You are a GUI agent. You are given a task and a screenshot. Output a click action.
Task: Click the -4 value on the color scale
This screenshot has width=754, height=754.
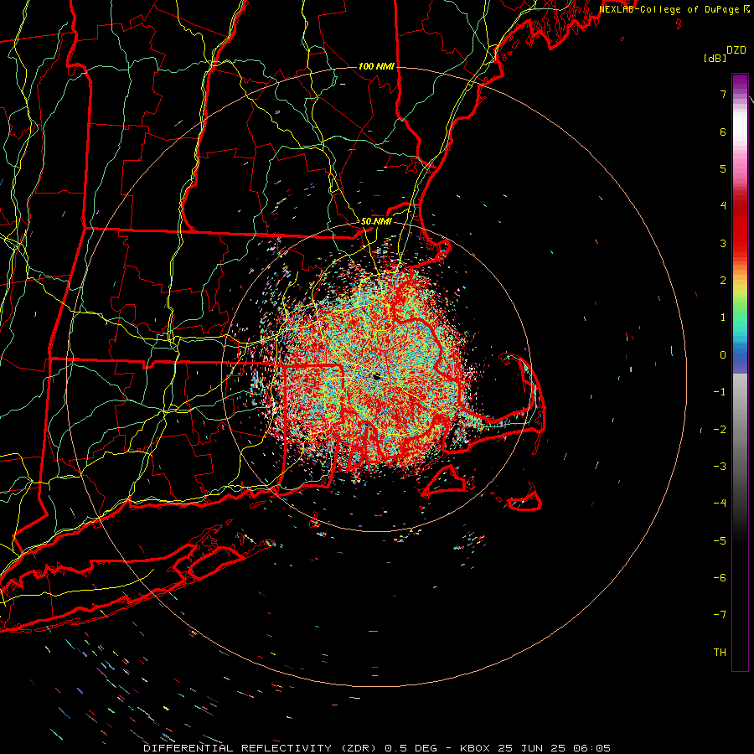720,503
